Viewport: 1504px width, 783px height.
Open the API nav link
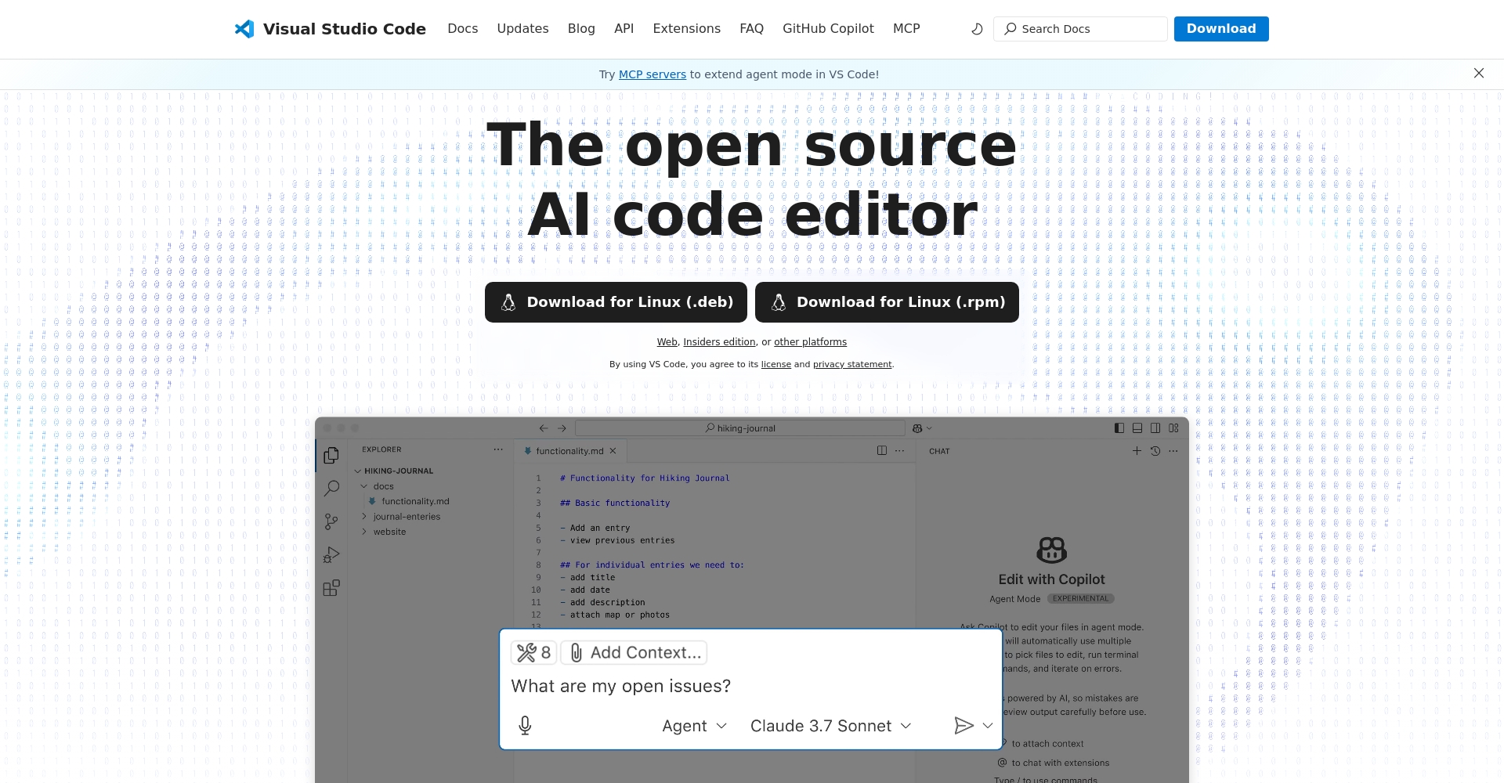[x=624, y=29]
